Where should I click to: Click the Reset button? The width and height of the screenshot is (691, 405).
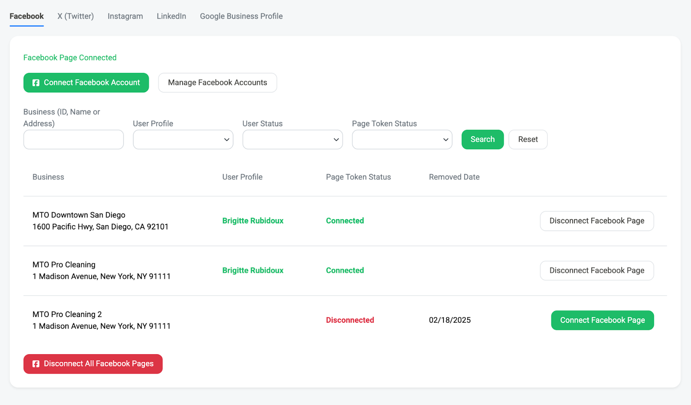tap(528, 140)
